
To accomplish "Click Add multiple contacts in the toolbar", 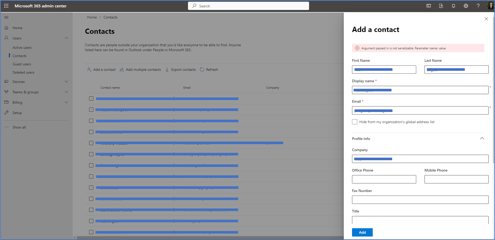I will 140,69.
